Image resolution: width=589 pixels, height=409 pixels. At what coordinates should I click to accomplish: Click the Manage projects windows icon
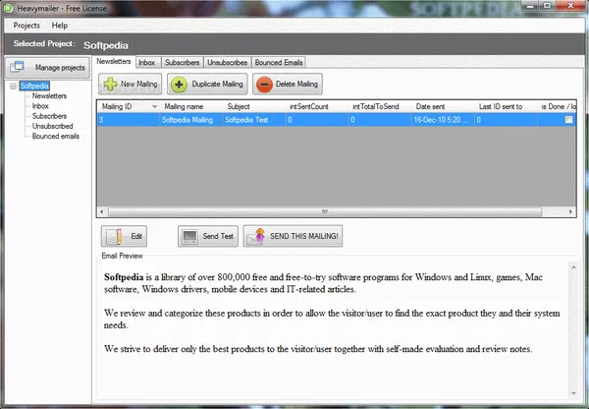tap(17, 68)
